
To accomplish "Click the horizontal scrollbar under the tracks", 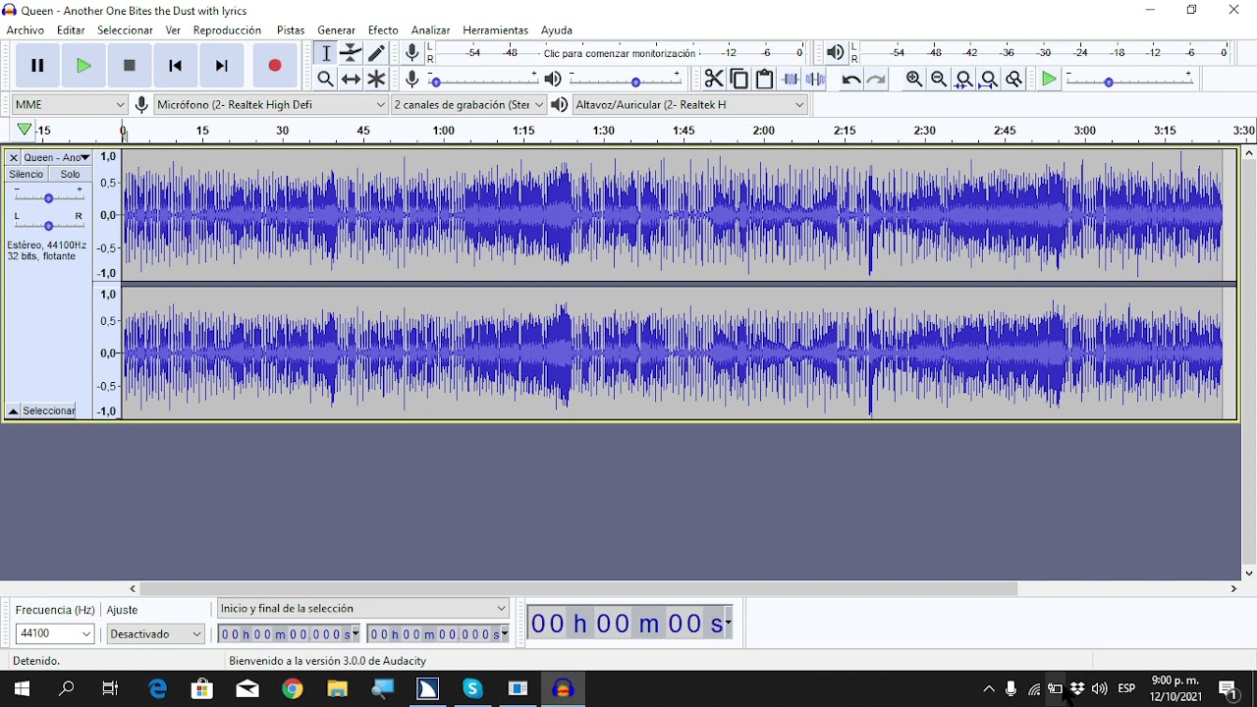I will 579,589.
